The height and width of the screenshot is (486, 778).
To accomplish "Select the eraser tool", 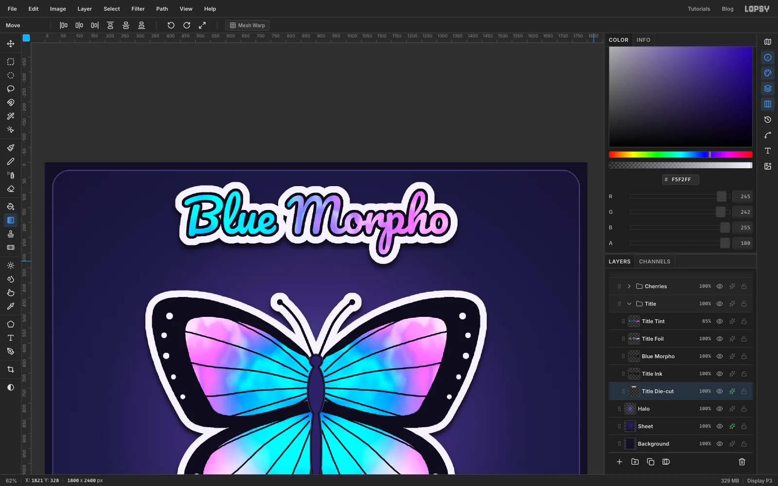I will click(x=11, y=189).
